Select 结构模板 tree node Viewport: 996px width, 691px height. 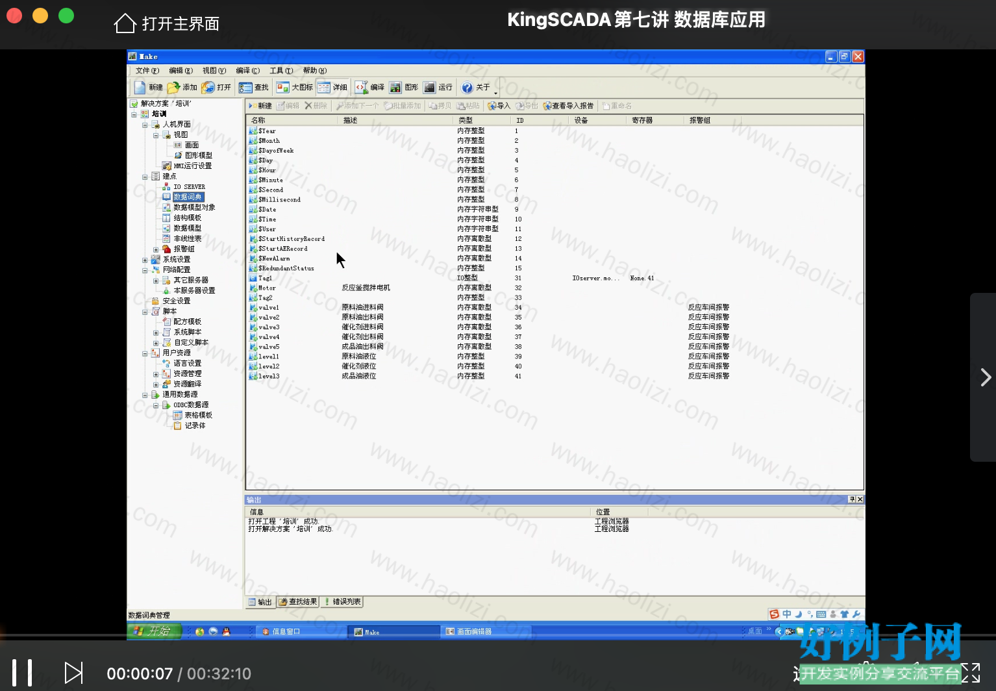point(187,218)
